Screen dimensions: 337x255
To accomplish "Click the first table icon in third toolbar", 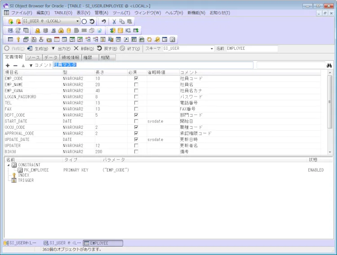I will (x=10, y=40).
